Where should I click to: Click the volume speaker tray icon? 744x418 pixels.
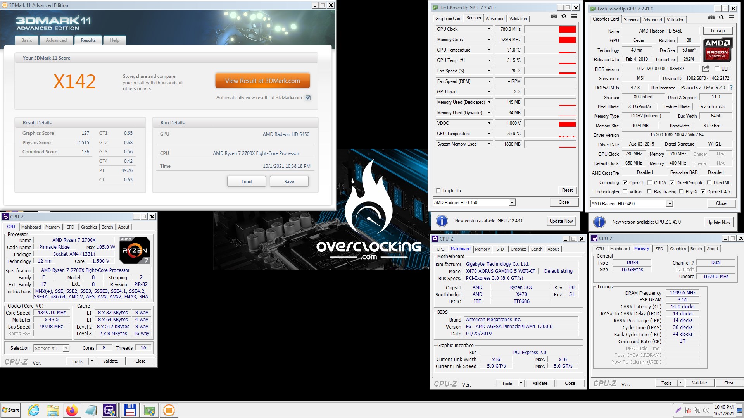pyautogui.click(x=706, y=410)
